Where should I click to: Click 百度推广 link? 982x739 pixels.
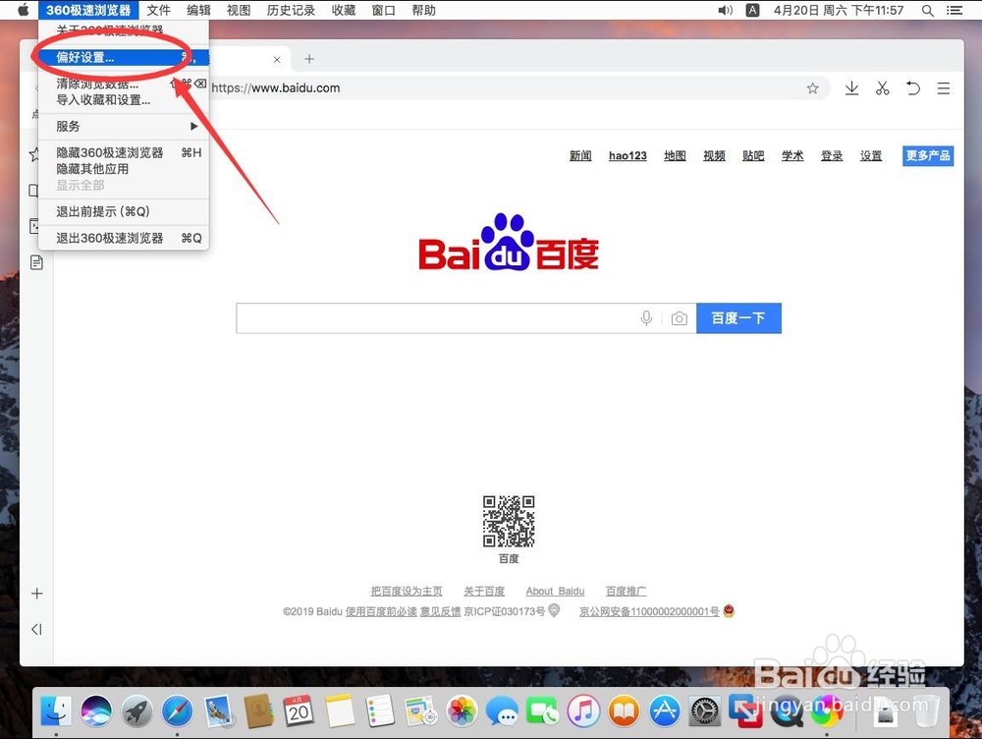pos(627,591)
